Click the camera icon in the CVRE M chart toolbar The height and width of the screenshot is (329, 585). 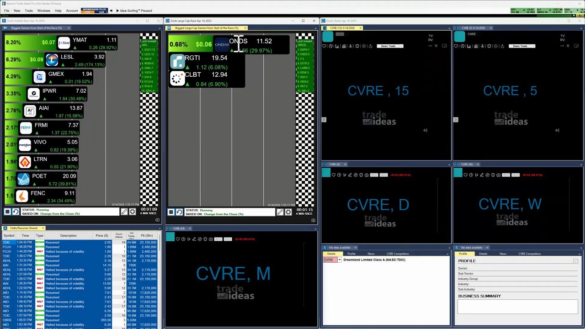pyautogui.click(x=211, y=239)
